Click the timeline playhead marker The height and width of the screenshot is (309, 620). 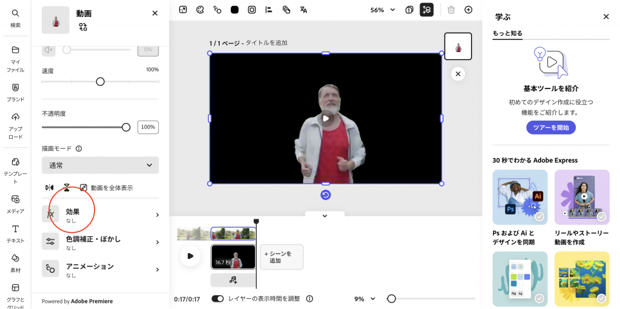tap(256, 221)
